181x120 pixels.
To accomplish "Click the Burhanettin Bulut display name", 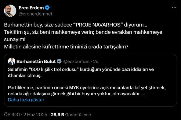I will point(36,62).
